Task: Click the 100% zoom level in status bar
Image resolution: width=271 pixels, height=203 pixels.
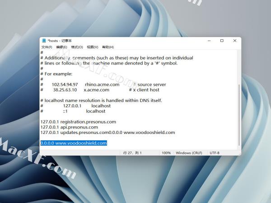Action: coord(166,153)
